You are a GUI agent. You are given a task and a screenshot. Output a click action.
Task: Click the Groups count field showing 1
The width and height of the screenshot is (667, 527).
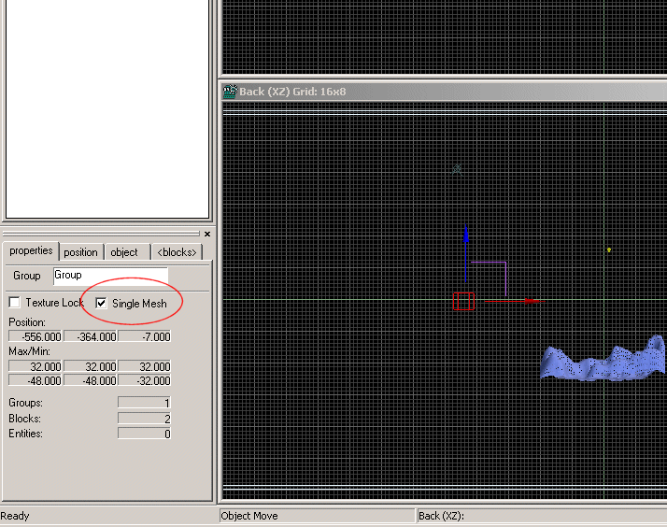[x=145, y=403]
